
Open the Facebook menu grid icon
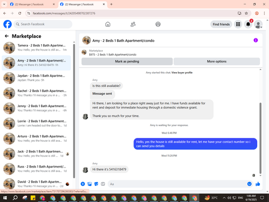238,24
